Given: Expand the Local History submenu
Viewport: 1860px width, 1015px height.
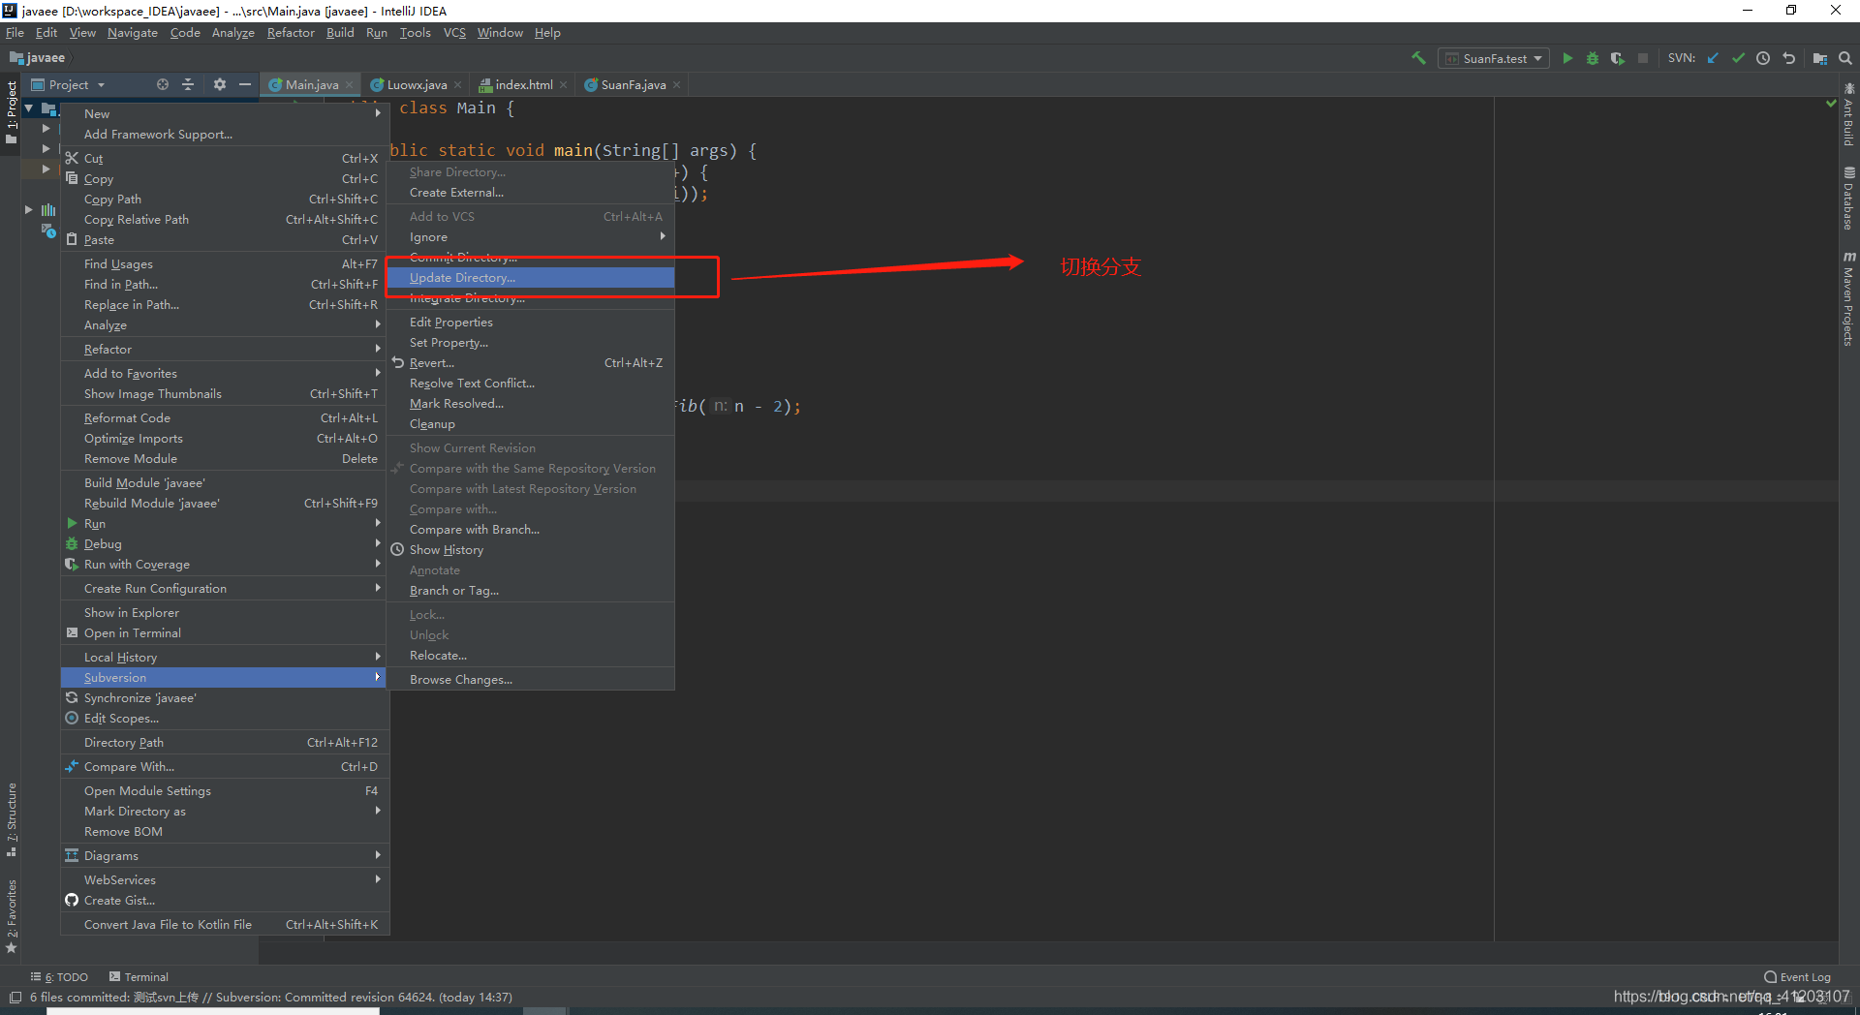Looking at the screenshot, I should tap(225, 657).
